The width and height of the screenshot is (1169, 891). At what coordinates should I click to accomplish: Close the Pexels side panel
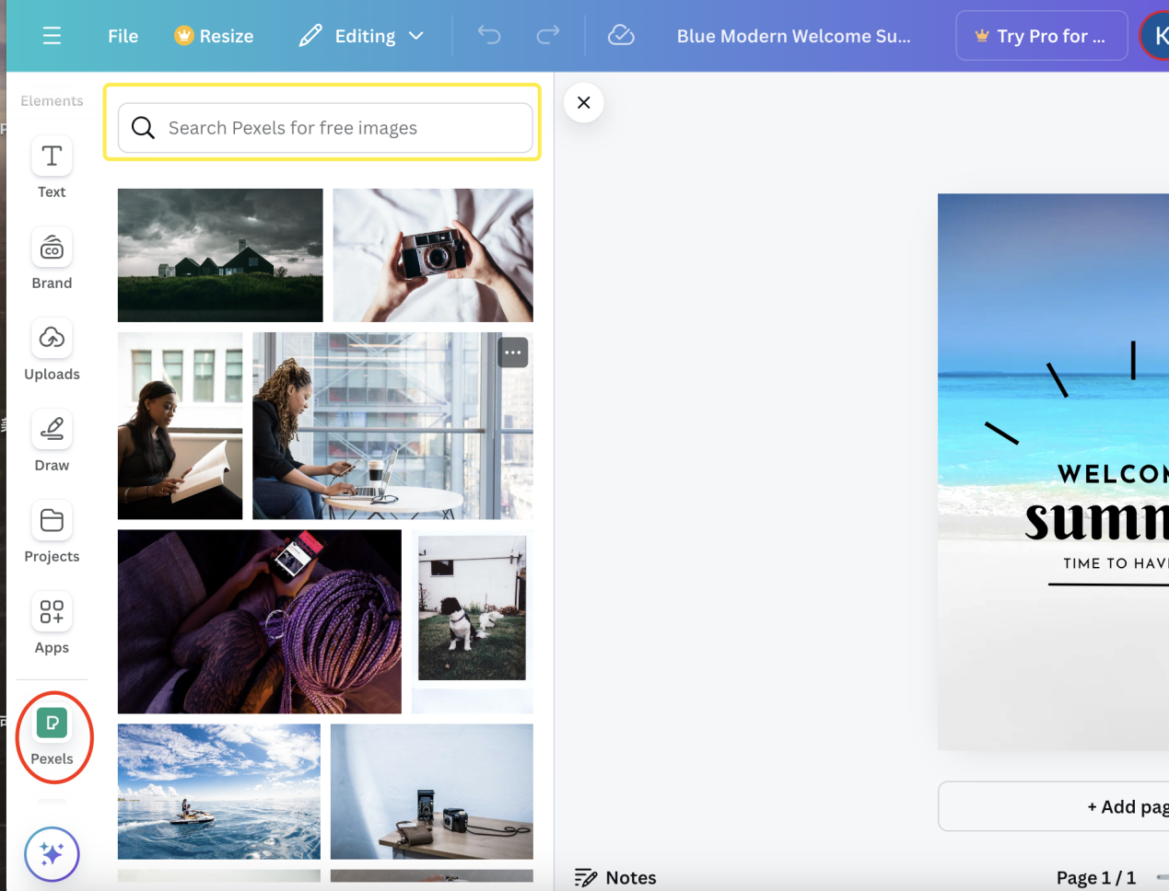(x=583, y=102)
